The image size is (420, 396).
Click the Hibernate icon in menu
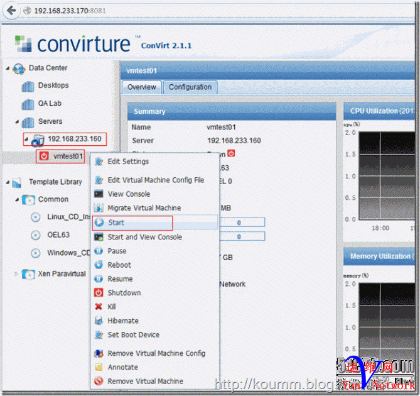click(99, 321)
